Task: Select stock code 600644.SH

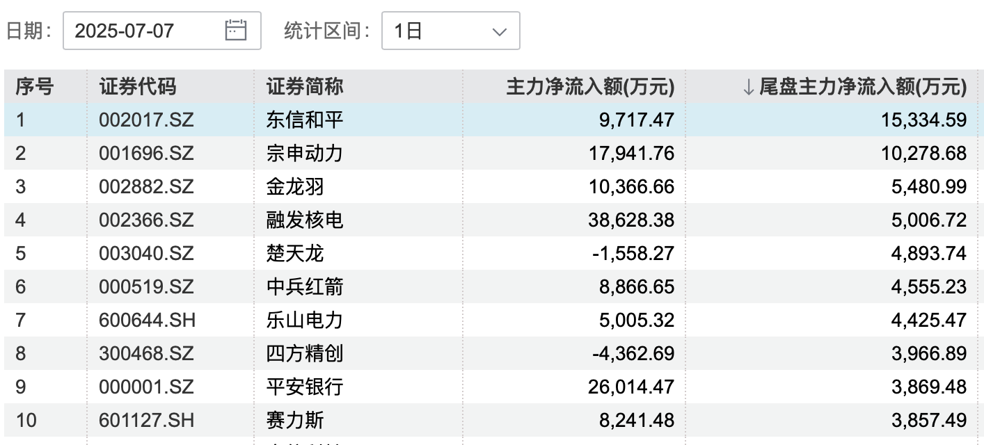Action: [x=147, y=320]
